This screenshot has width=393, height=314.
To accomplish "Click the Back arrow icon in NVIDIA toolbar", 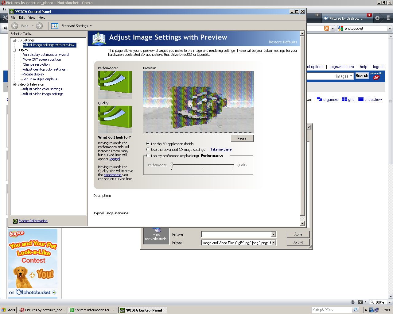I will [x=15, y=26].
